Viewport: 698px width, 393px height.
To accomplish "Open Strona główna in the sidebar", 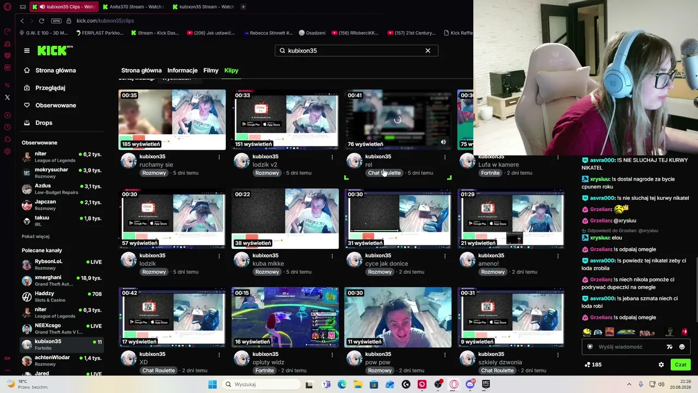I will coord(56,70).
